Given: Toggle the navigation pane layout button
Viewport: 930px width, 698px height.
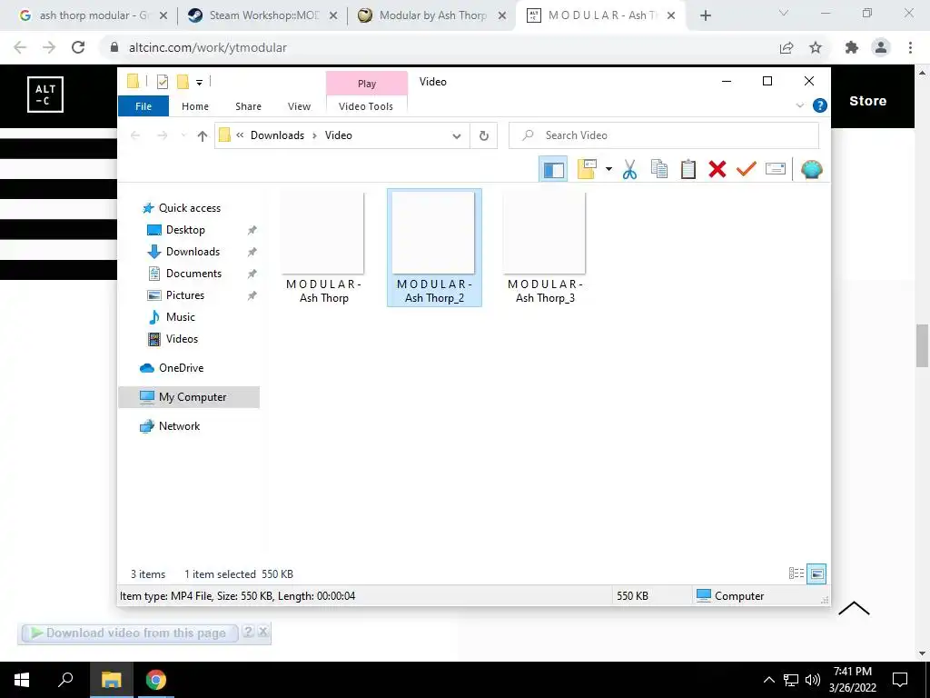Looking at the screenshot, I should point(553,170).
